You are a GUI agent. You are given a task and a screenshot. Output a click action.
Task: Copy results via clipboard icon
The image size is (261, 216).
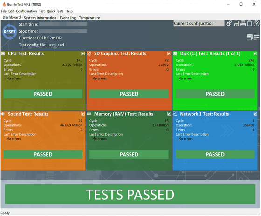[249, 23]
